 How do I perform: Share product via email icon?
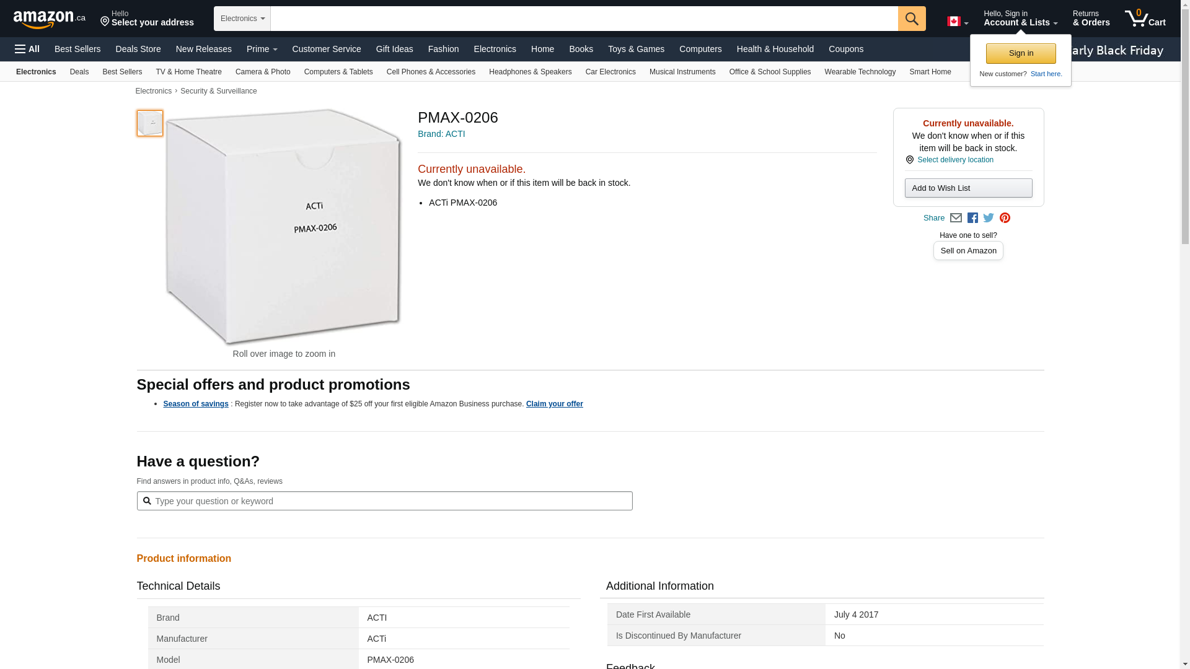click(956, 218)
